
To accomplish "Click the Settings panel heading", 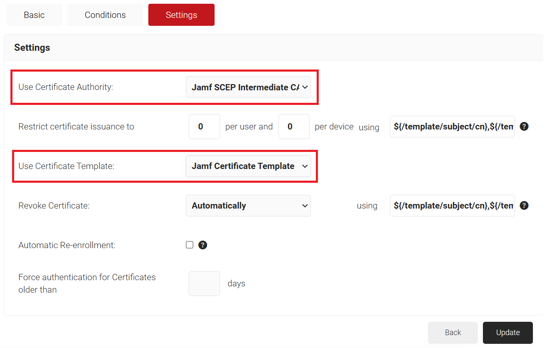I will click(x=32, y=47).
